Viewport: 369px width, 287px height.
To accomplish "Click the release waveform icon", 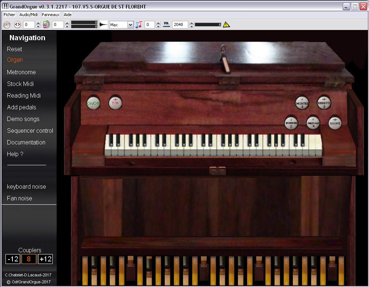I will click(x=104, y=25).
